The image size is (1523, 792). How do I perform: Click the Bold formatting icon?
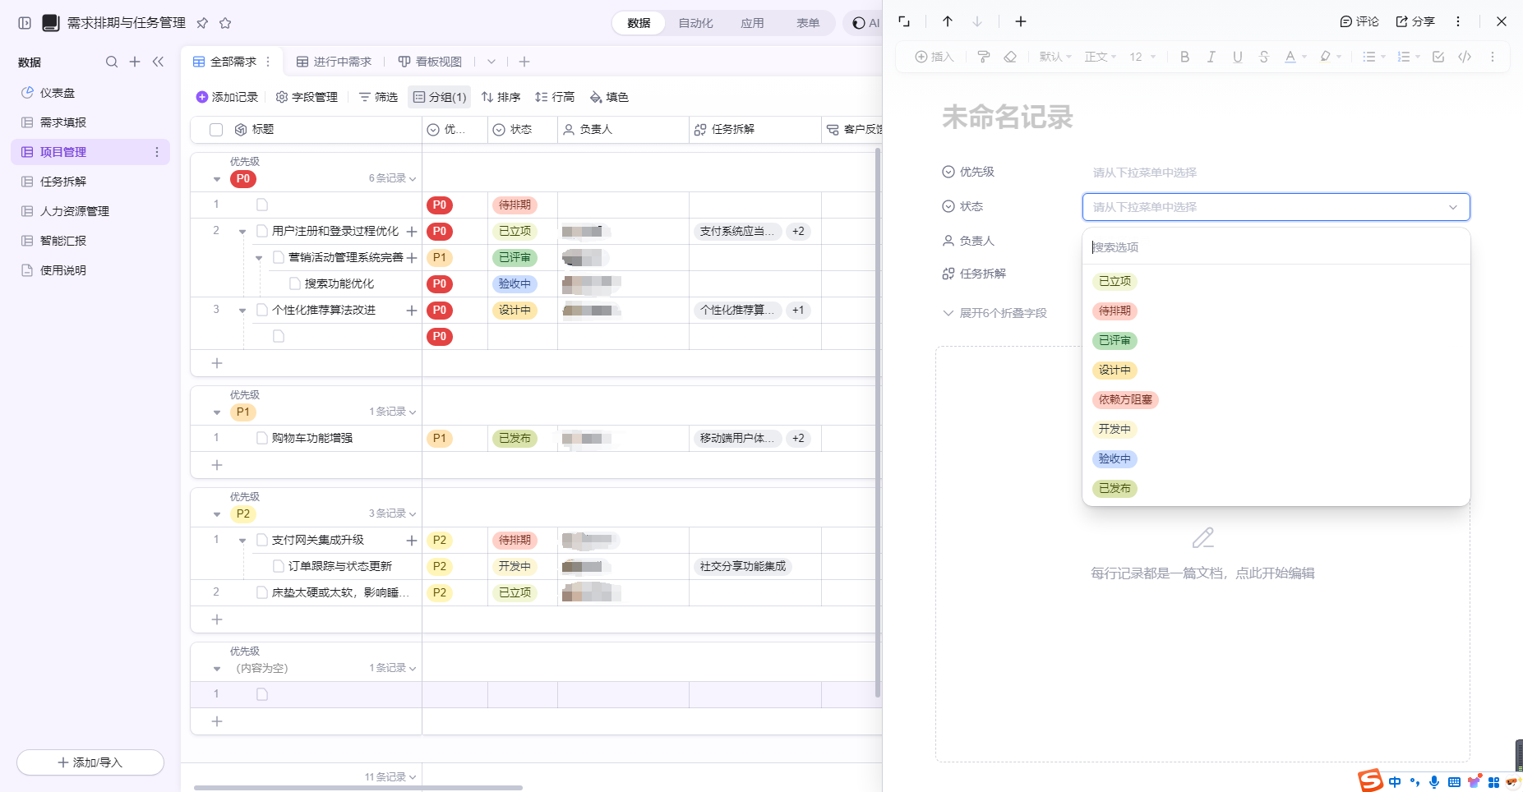point(1184,57)
